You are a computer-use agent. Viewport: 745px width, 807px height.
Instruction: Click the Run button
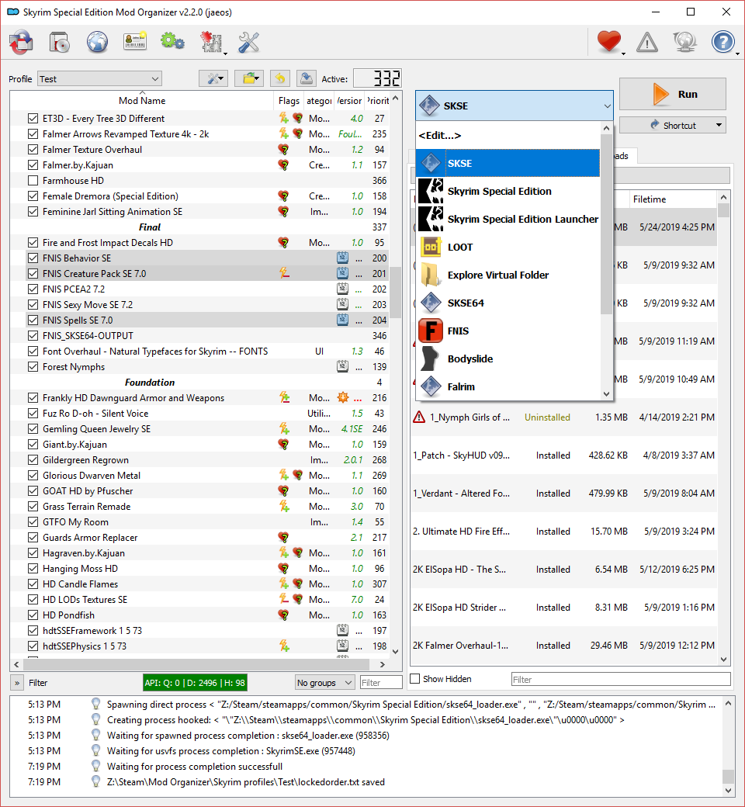(672, 94)
